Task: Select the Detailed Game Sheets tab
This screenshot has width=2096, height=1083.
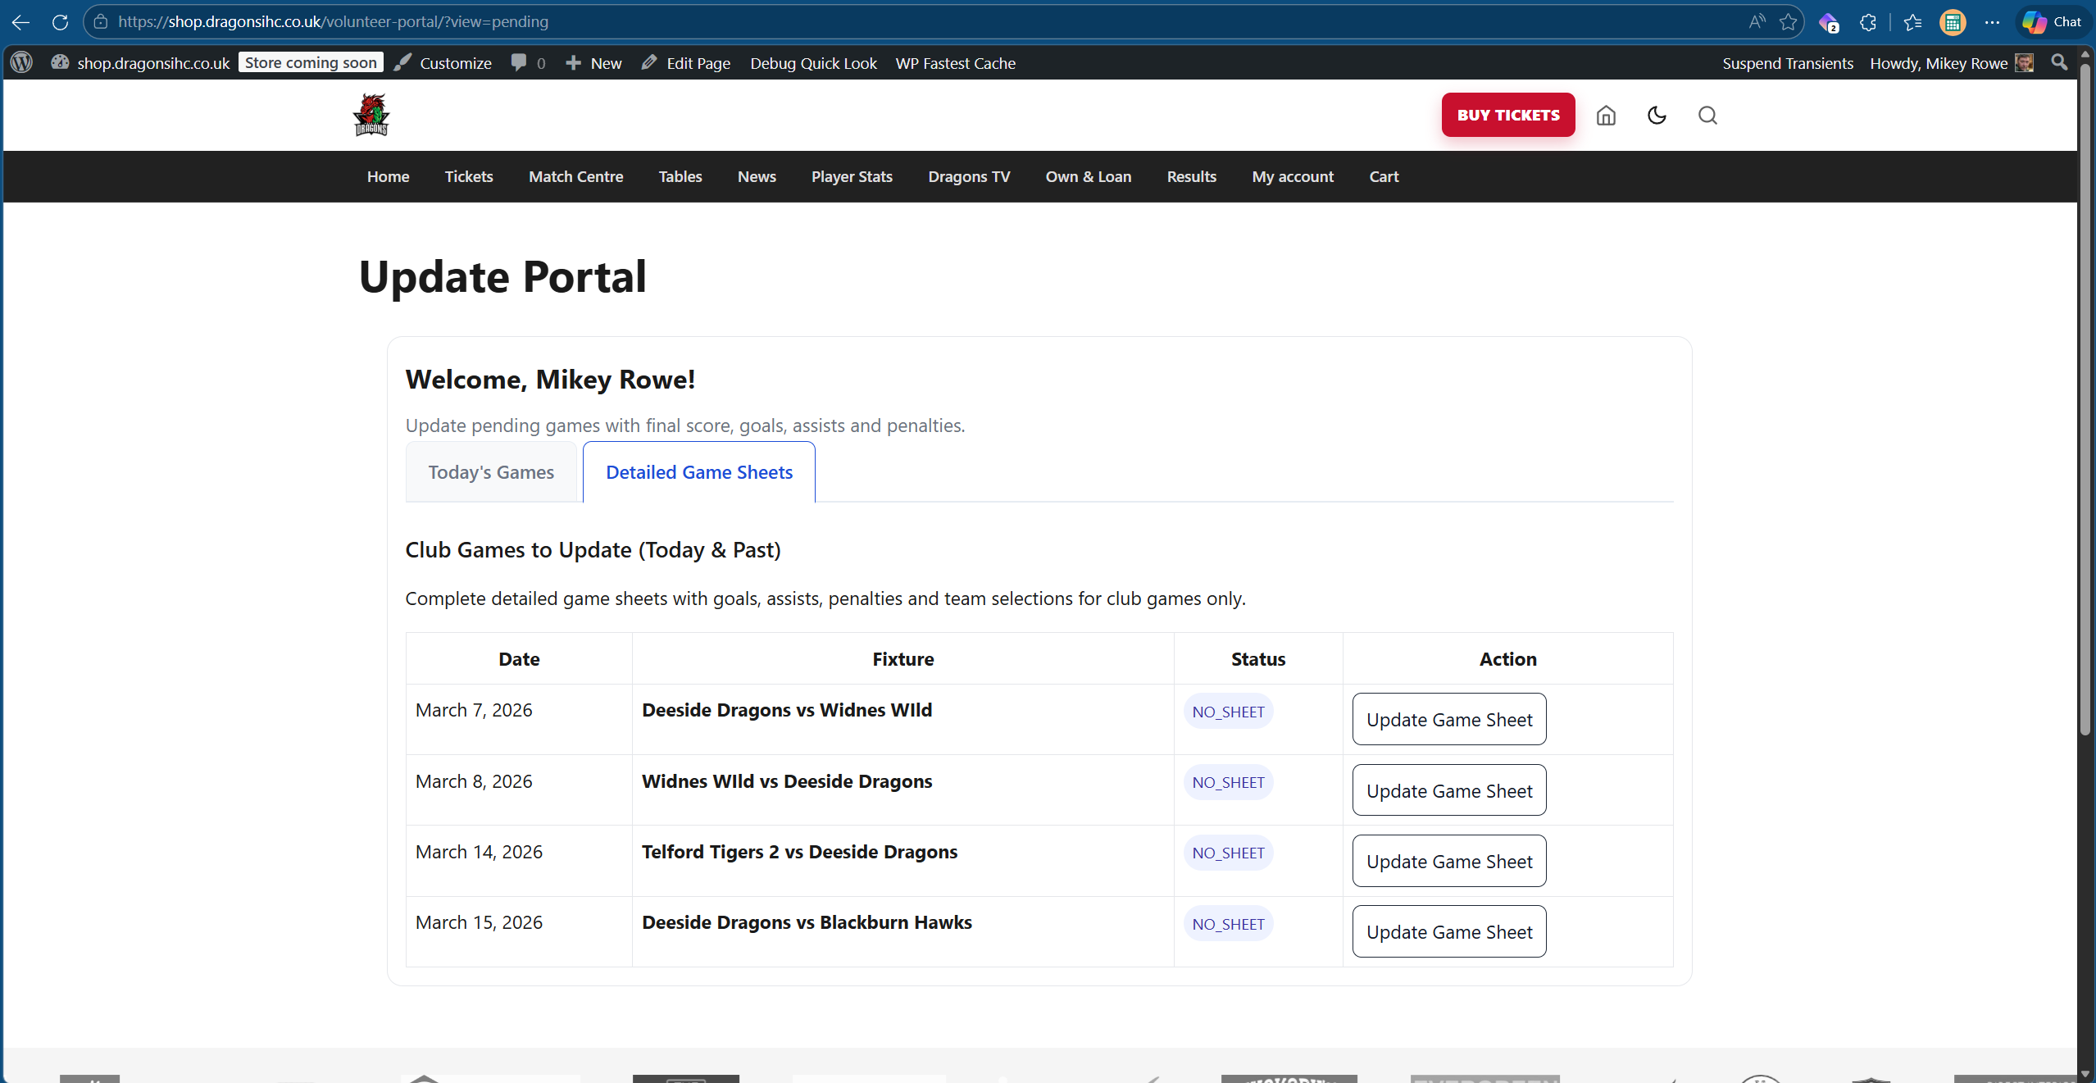Action: (x=698, y=472)
